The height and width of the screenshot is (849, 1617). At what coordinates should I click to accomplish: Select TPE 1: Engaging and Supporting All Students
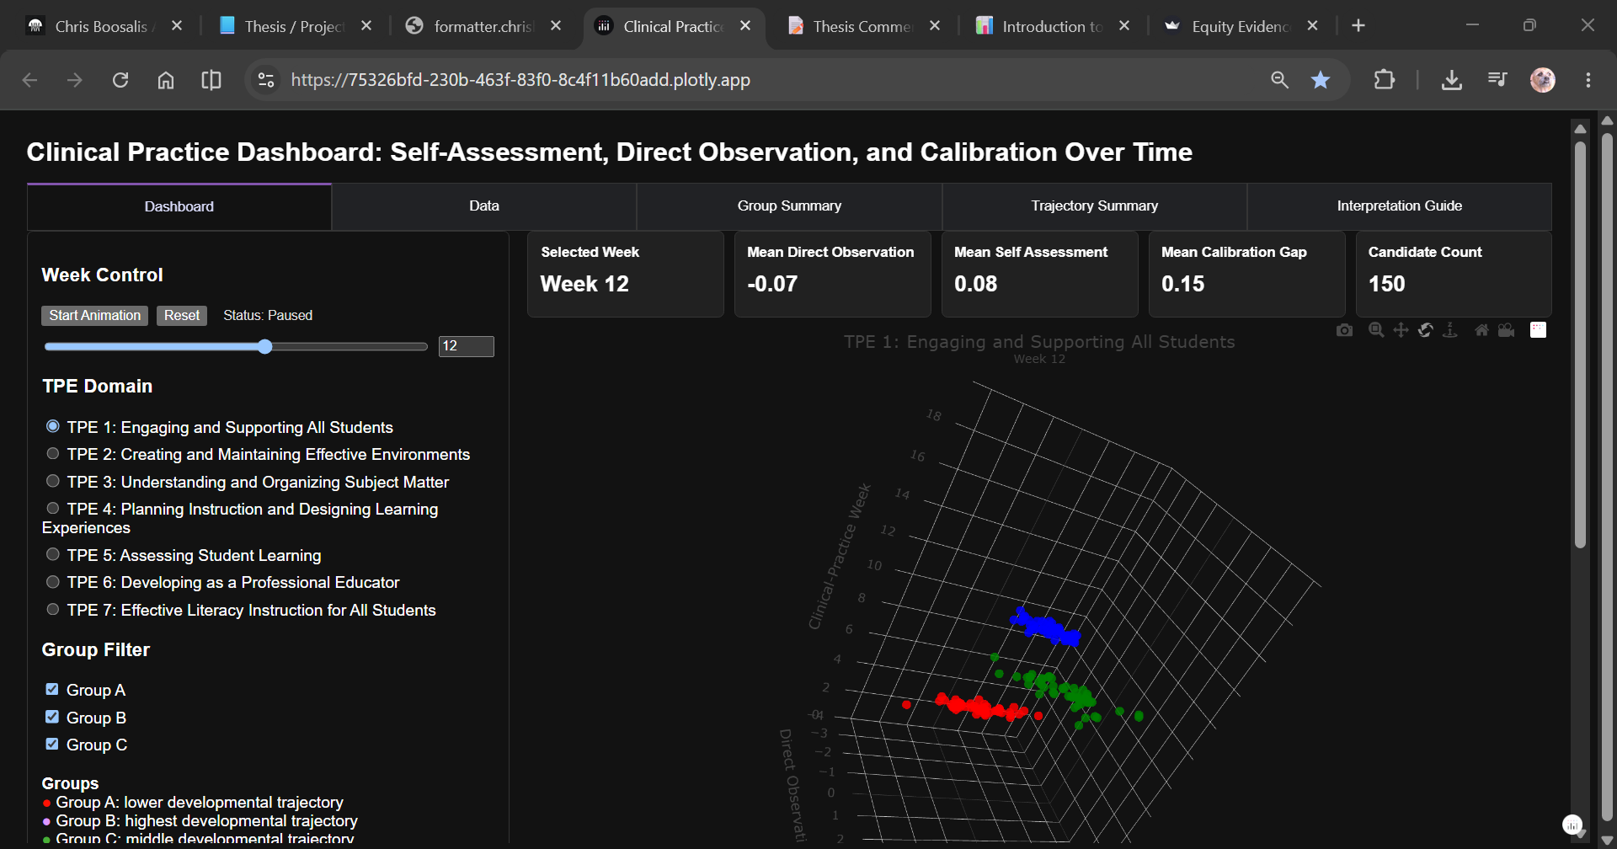coord(53,427)
